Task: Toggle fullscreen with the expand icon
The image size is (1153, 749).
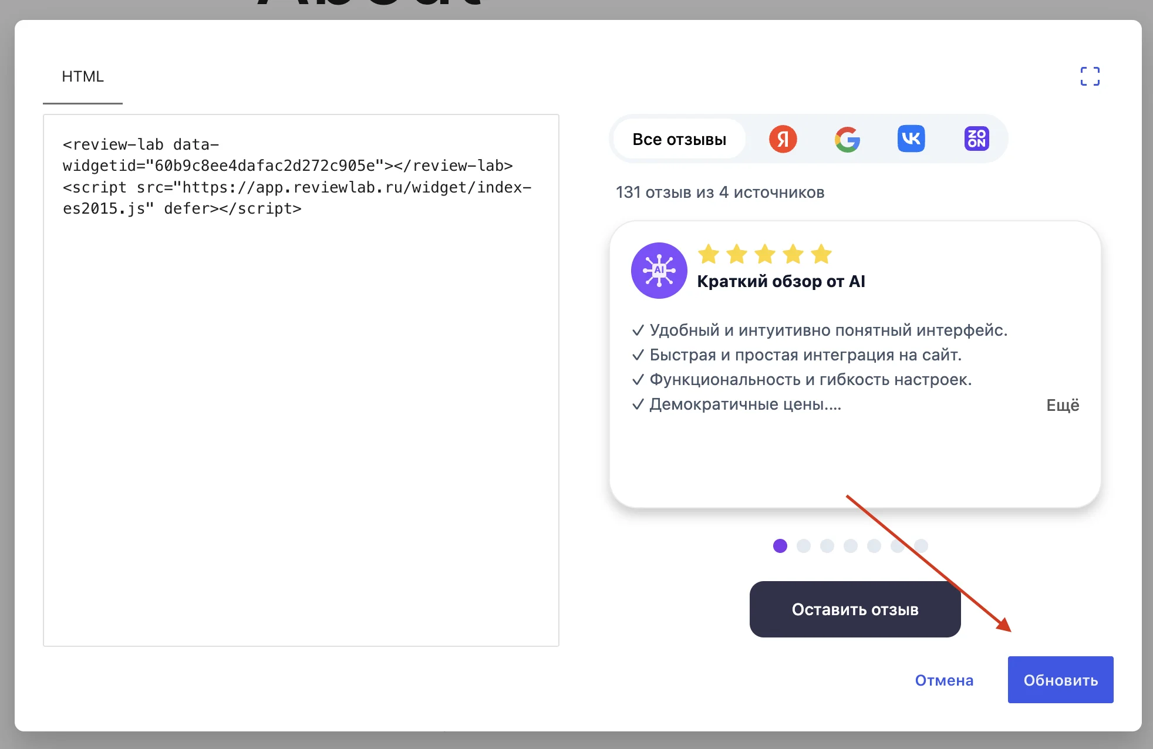Action: tap(1090, 76)
